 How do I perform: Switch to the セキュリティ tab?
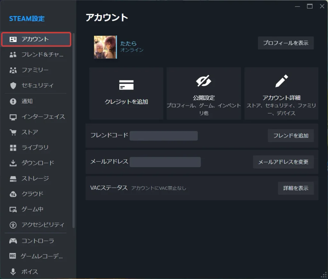(36, 85)
